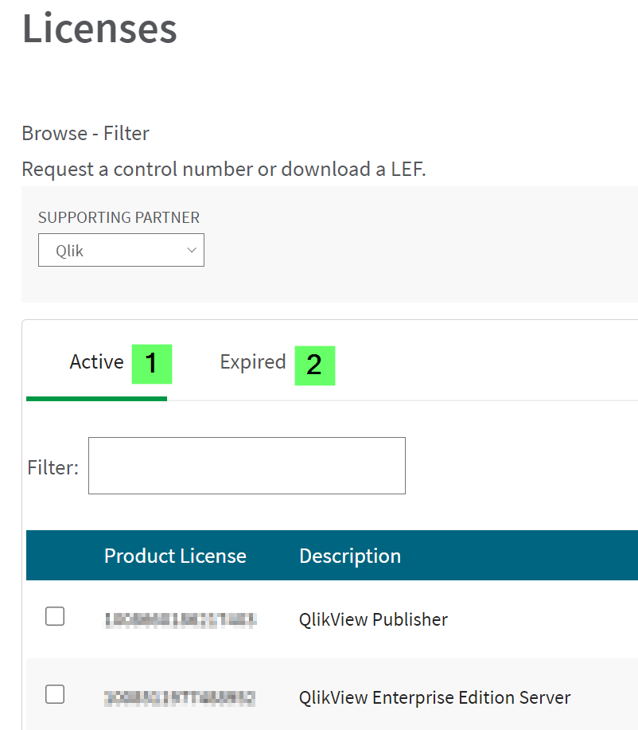
Task: Click the Description column header
Action: [x=350, y=556]
